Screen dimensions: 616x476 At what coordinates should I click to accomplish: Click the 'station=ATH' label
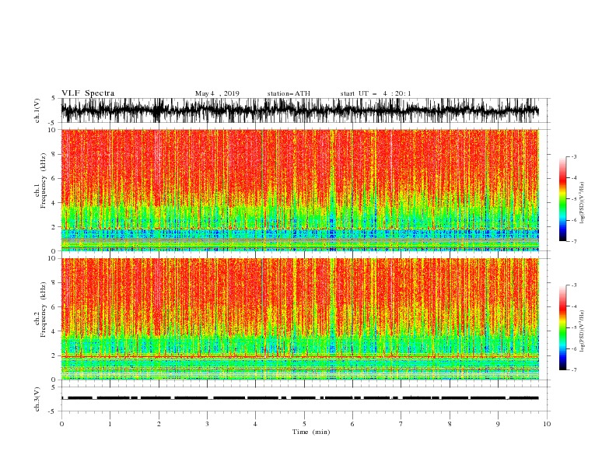(x=289, y=93)
